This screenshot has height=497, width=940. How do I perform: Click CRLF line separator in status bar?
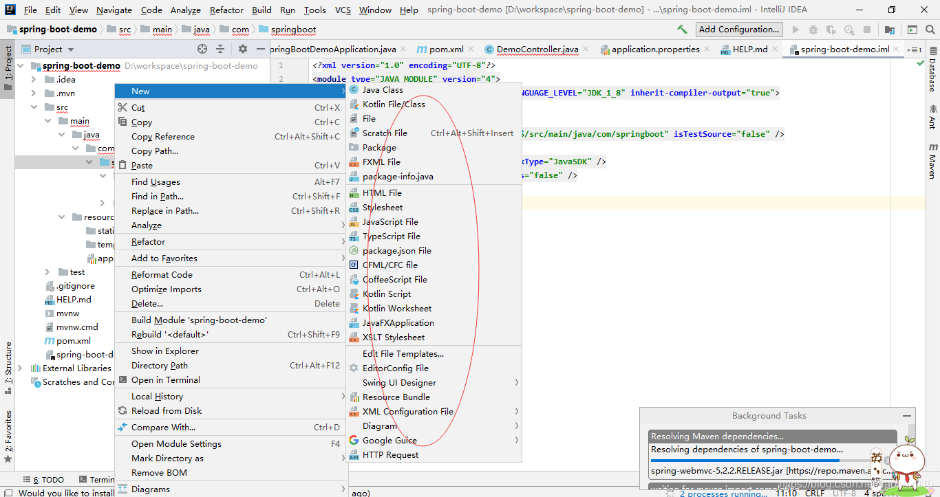point(815,493)
